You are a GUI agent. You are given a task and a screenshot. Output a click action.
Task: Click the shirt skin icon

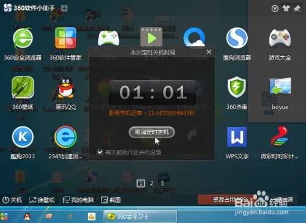pyautogui.click(x=286, y=9)
